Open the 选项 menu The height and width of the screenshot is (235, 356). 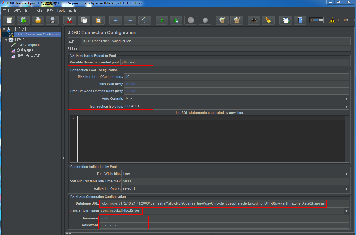click(x=49, y=11)
